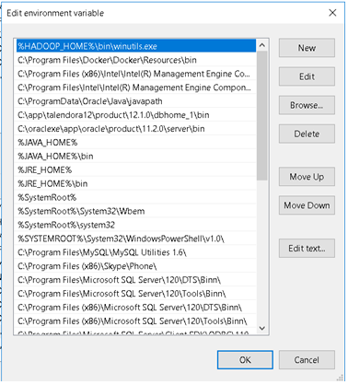Select the %SystemRoot% entry

click(135, 197)
